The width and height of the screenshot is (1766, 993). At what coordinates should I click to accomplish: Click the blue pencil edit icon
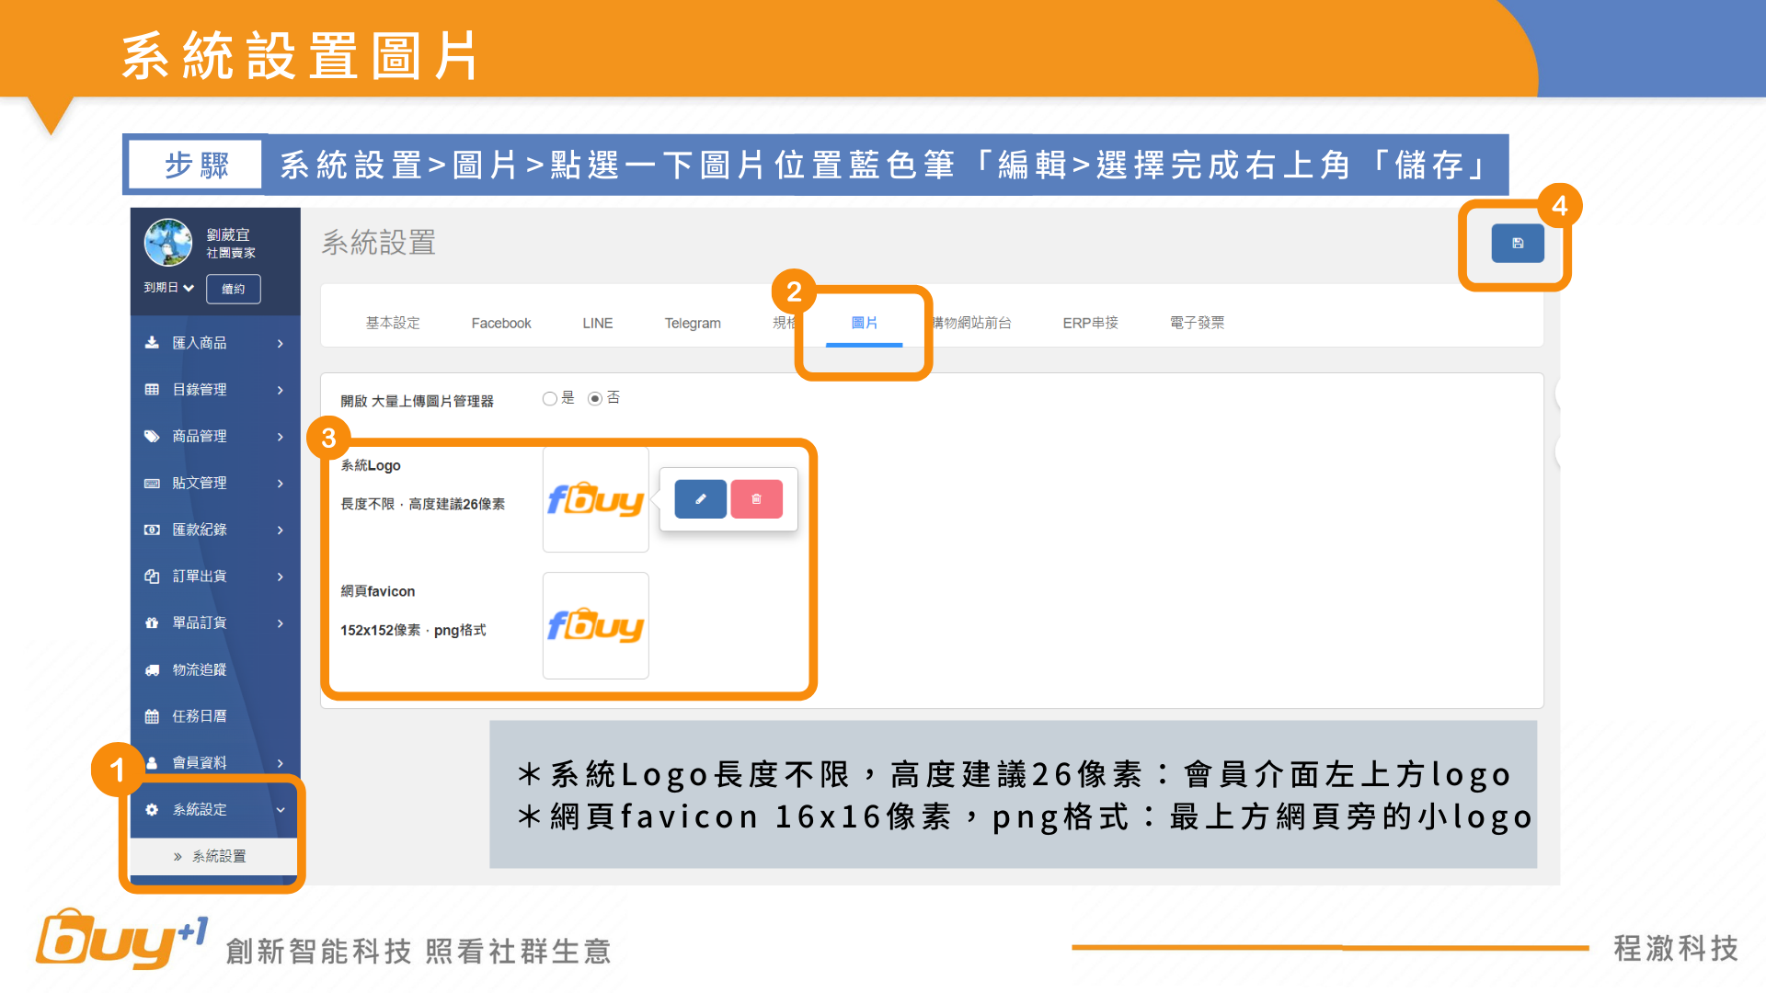(700, 499)
